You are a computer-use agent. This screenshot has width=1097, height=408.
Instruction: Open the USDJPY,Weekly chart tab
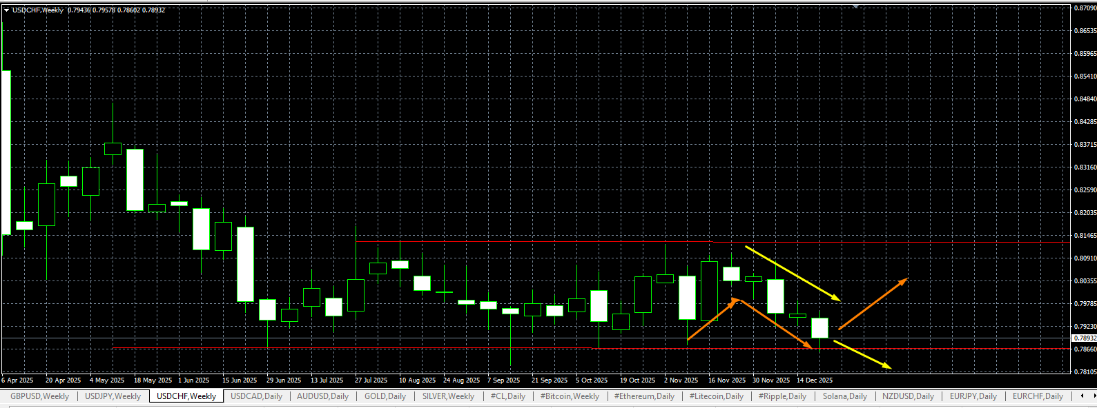[x=113, y=396]
